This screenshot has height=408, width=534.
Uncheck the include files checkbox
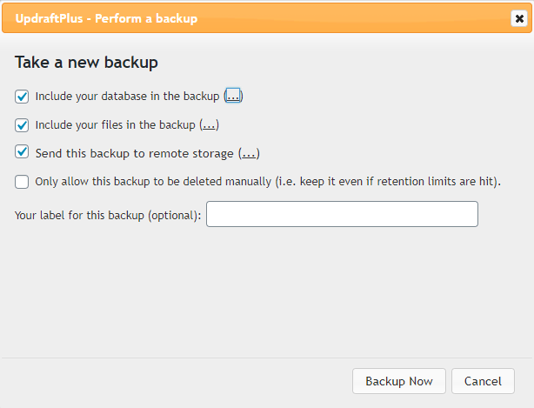(x=22, y=124)
